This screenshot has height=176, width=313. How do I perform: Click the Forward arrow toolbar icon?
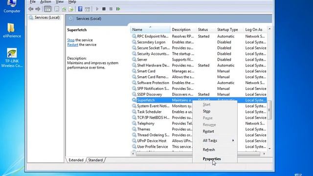(x=38, y=9)
